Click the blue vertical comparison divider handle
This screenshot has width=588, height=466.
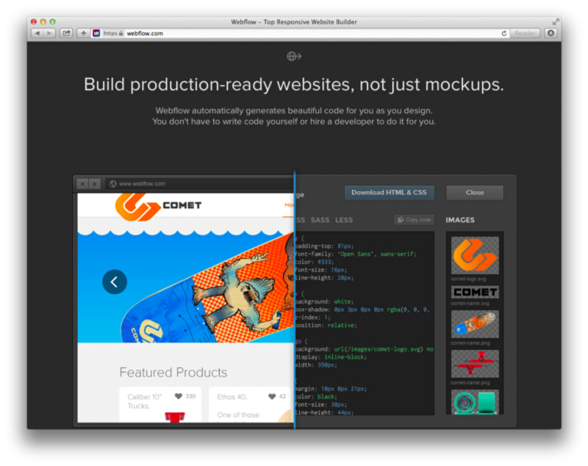[295, 300]
